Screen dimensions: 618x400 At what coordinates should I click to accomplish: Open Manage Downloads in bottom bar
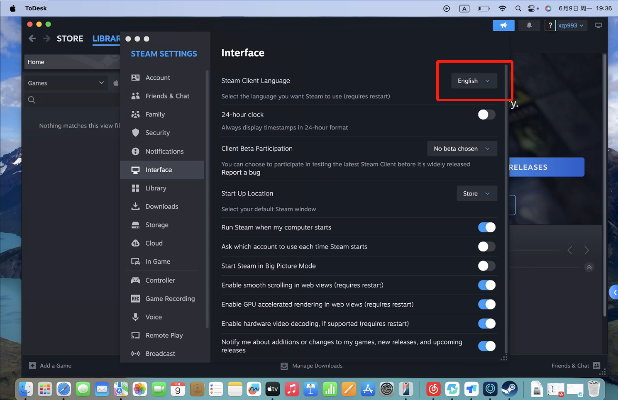click(312, 366)
